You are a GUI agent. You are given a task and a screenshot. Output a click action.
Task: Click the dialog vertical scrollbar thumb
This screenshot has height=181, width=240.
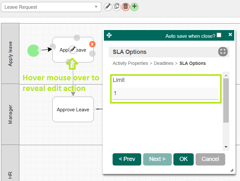[226, 100]
